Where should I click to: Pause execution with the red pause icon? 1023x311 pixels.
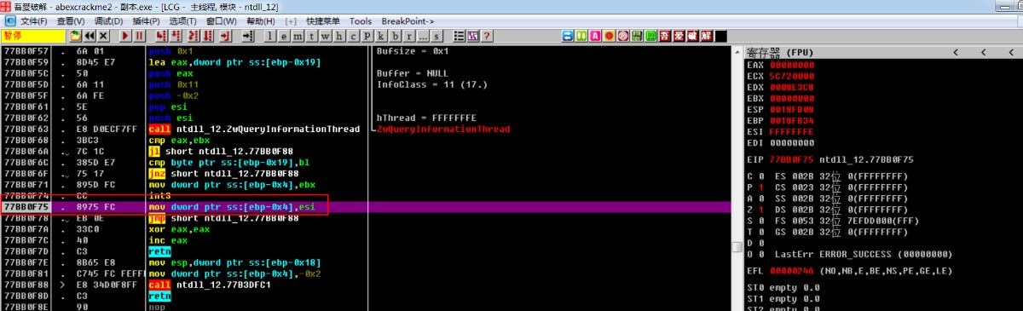click(139, 36)
